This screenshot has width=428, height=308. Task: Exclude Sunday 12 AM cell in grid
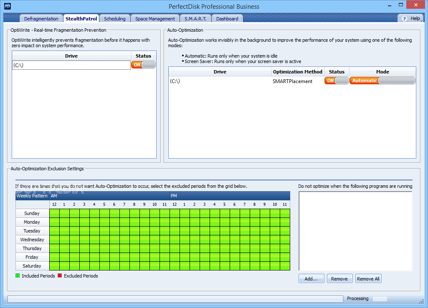pyautogui.click(x=54, y=213)
